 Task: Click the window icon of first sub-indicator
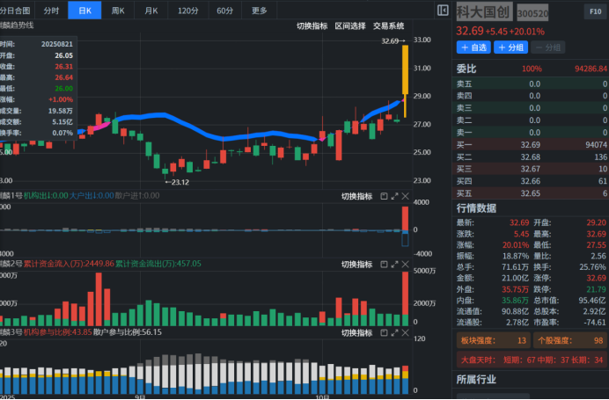click(384, 196)
